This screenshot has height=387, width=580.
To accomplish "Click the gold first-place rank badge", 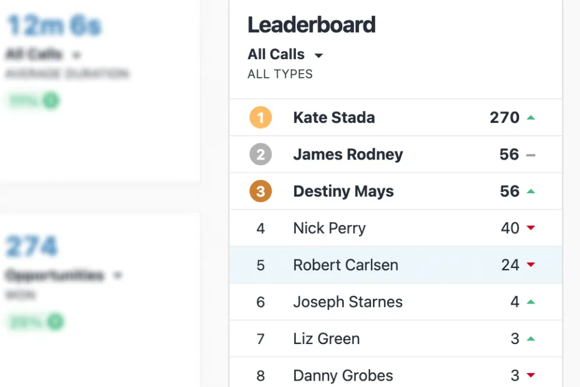I will [x=260, y=118].
